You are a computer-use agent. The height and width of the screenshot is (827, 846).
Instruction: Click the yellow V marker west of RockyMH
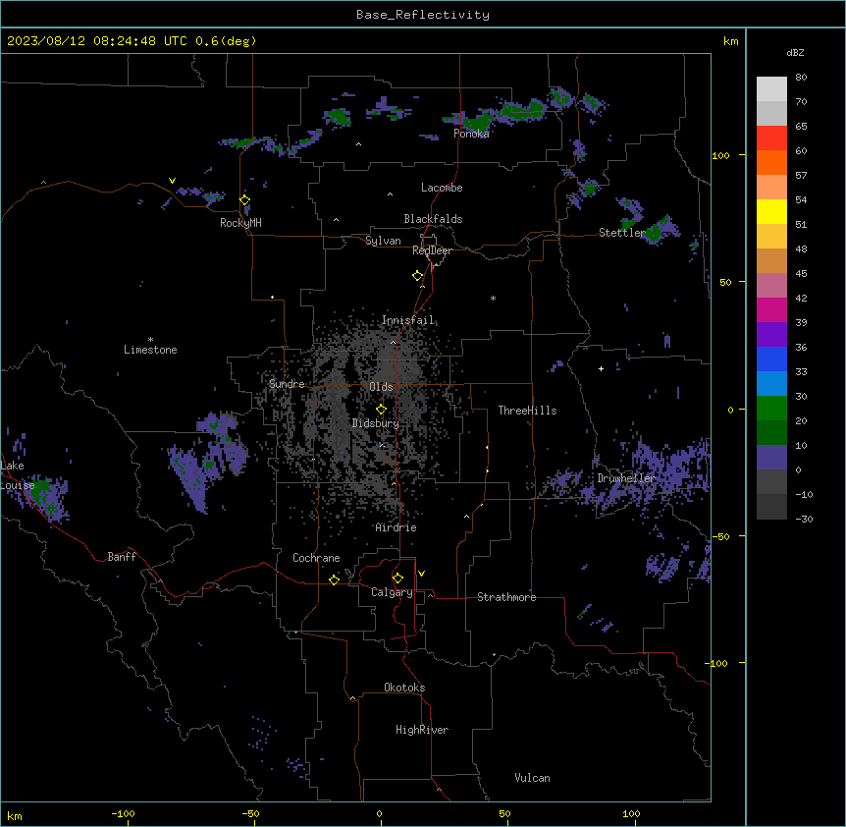pyautogui.click(x=172, y=181)
